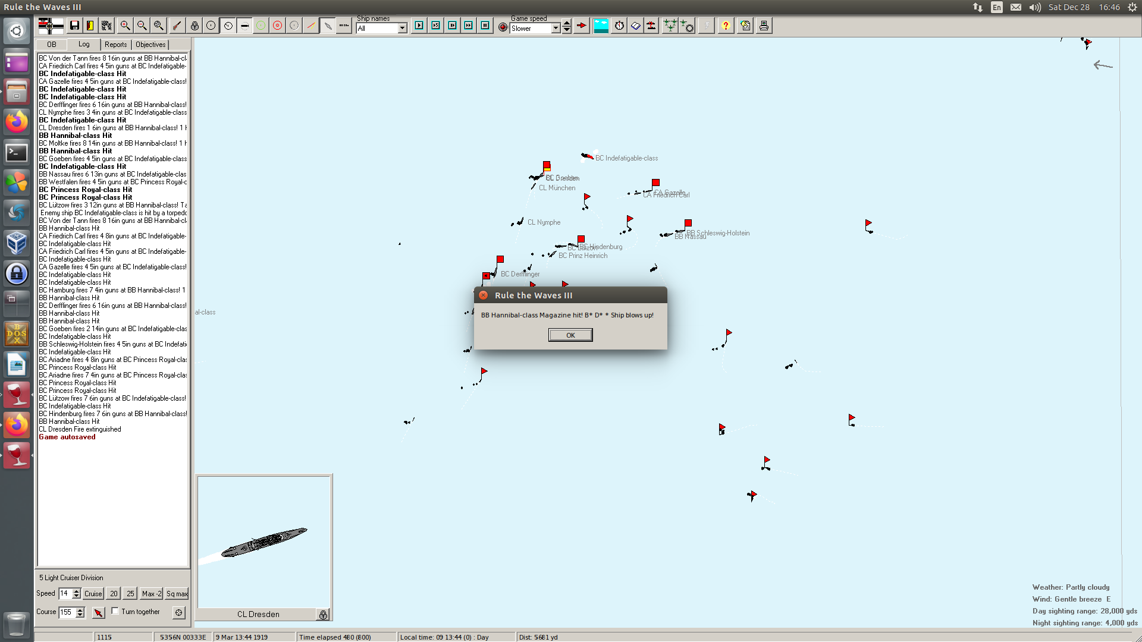1142x642 pixels.
Task: Switch to the Reports tab
Action: [x=115, y=45]
